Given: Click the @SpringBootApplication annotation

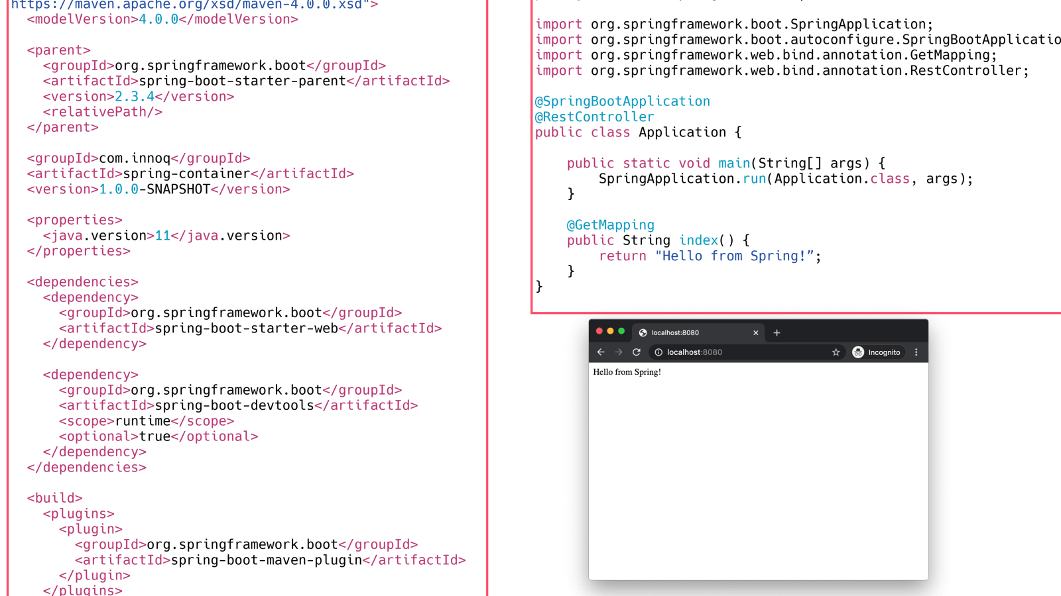Looking at the screenshot, I should click(x=622, y=101).
